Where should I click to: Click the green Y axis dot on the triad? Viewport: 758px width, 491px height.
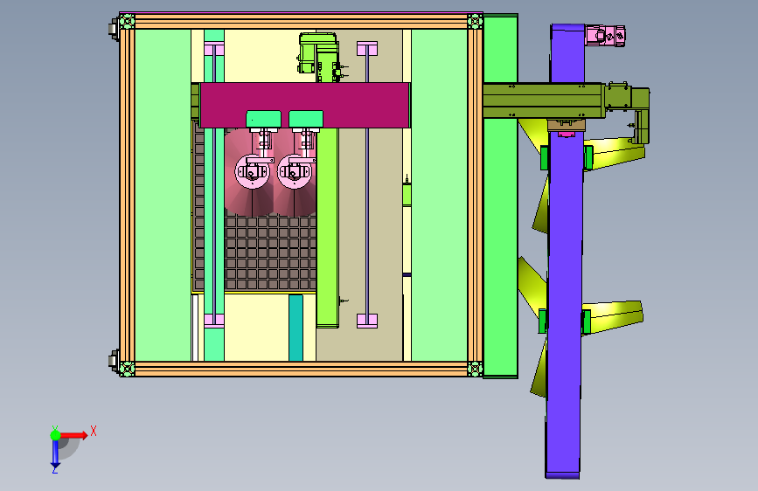coord(55,435)
